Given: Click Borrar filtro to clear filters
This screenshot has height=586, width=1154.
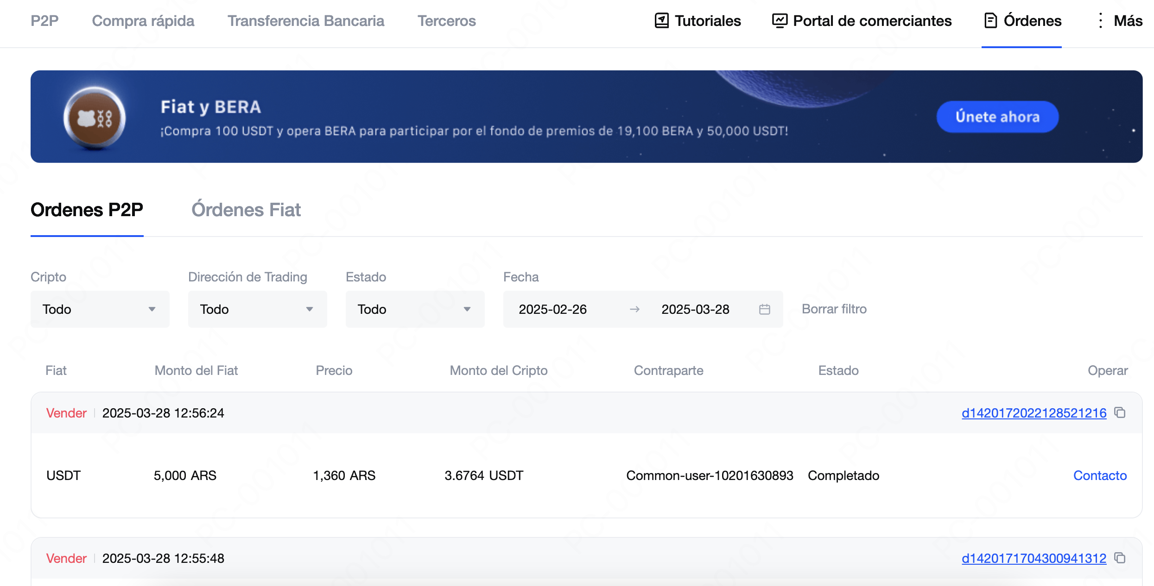Looking at the screenshot, I should pyautogui.click(x=834, y=309).
